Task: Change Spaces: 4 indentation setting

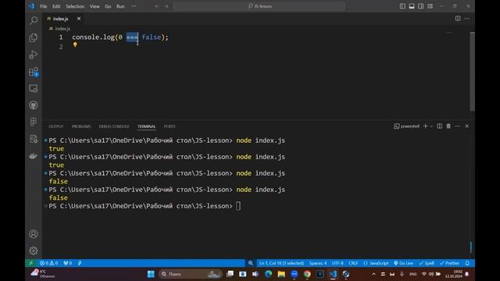Action: coord(318,263)
